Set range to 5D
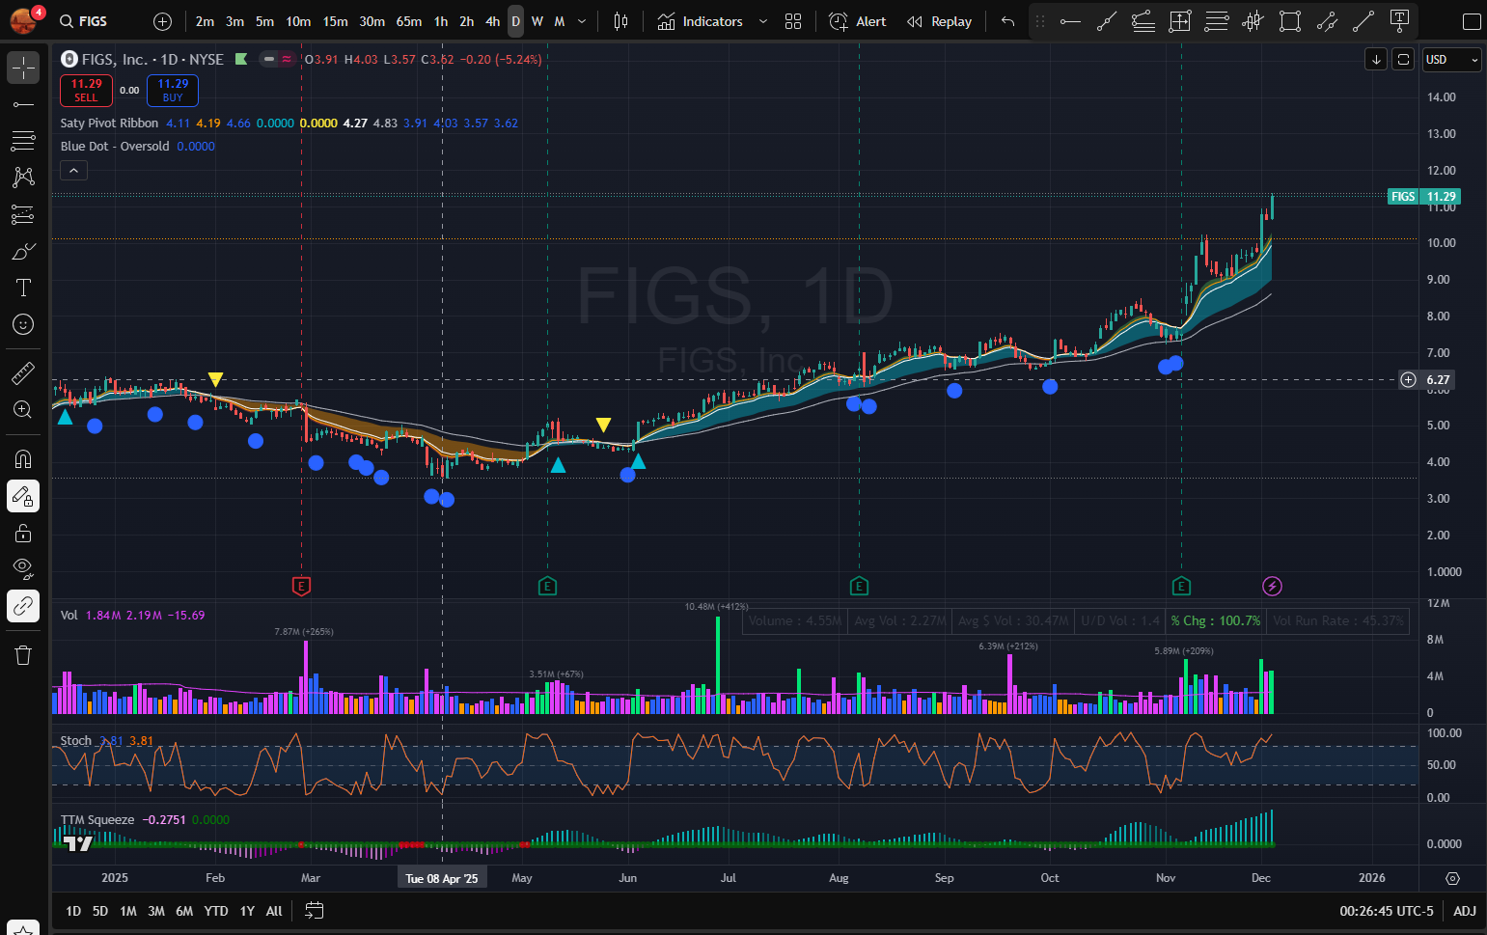 coord(100,911)
